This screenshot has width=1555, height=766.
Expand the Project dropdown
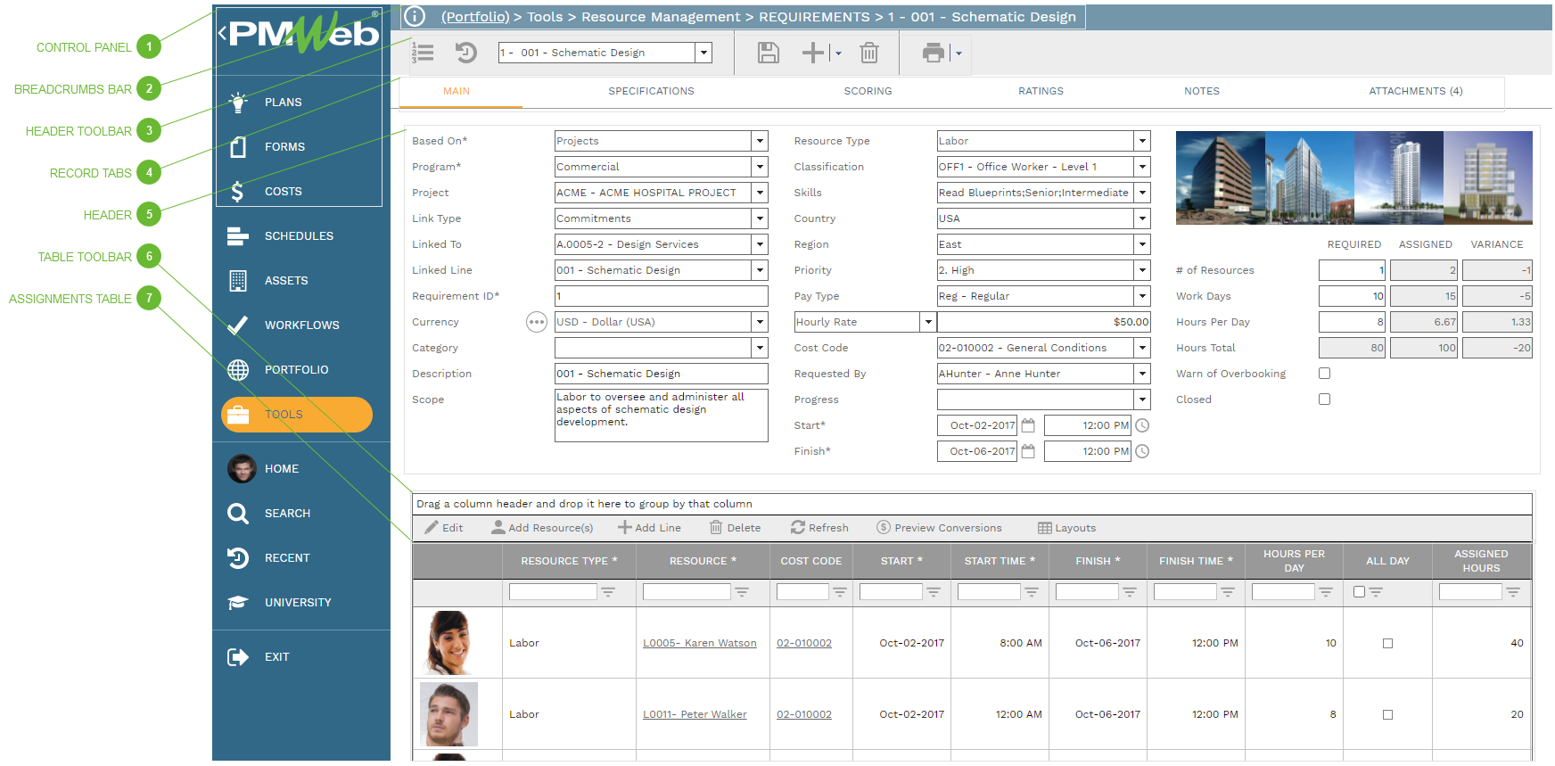pos(760,194)
